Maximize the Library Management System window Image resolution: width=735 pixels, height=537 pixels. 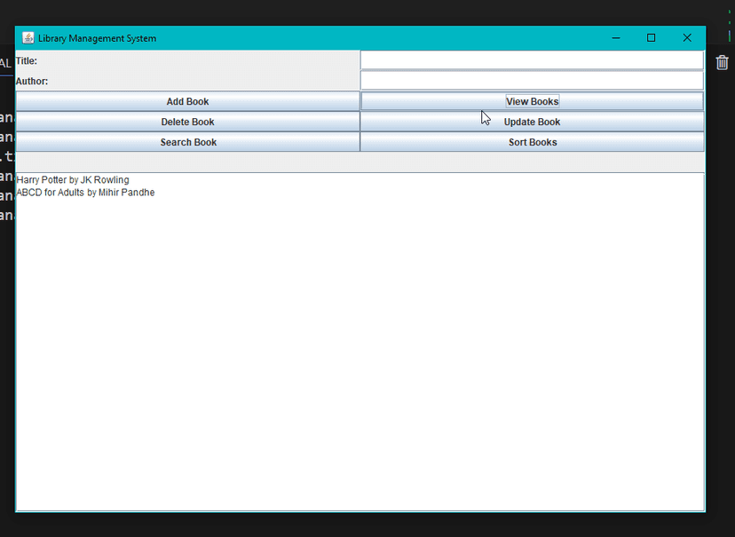click(x=651, y=38)
